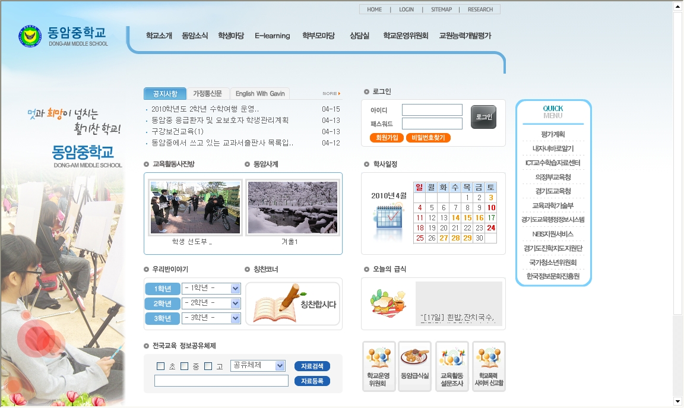Check the 초 (elementary) checkbox
The image size is (684, 408).
[x=161, y=366]
